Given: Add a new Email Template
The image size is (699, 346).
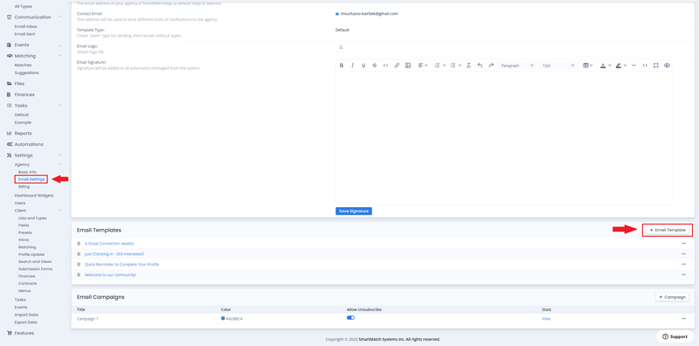Looking at the screenshot, I should (x=668, y=230).
